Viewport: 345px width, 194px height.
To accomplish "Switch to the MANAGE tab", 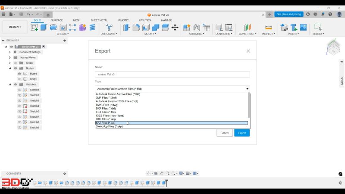I will point(166,20).
